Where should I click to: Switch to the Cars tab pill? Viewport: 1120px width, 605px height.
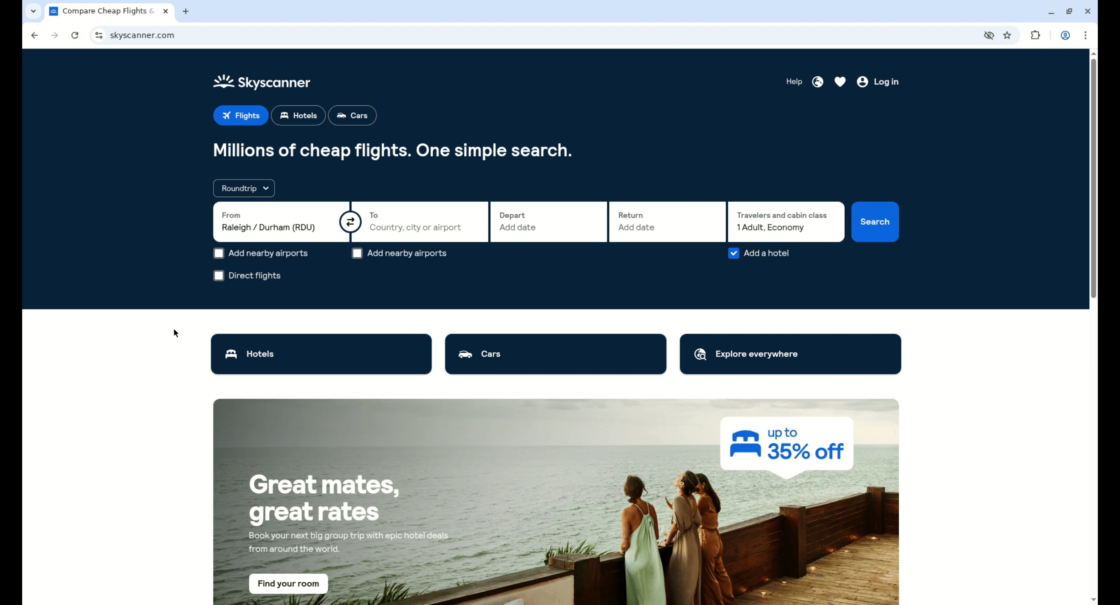352,115
